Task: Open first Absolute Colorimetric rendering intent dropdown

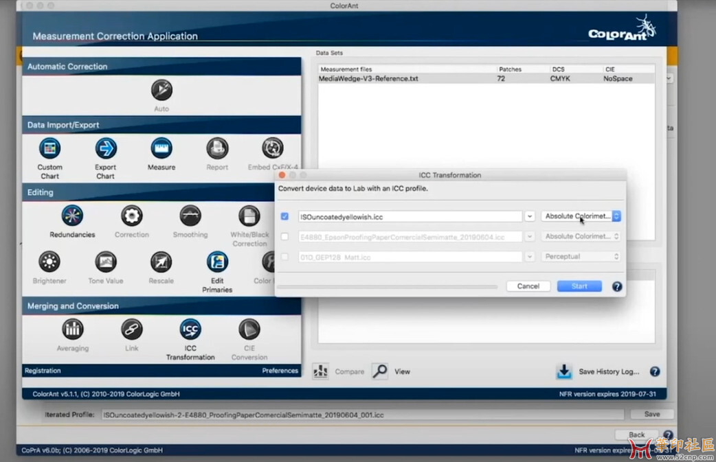Action: tap(581, 216)
